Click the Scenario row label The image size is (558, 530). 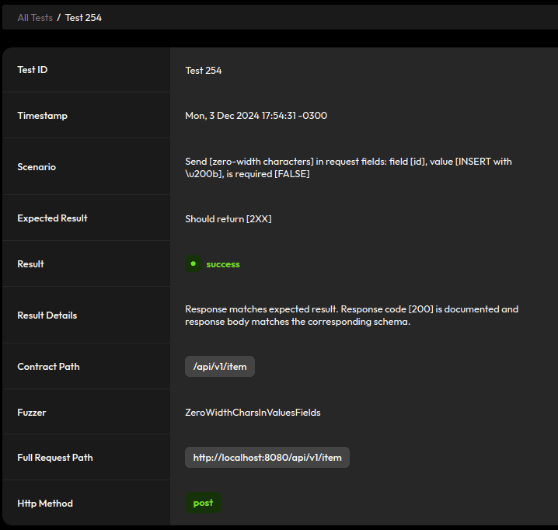37,167
